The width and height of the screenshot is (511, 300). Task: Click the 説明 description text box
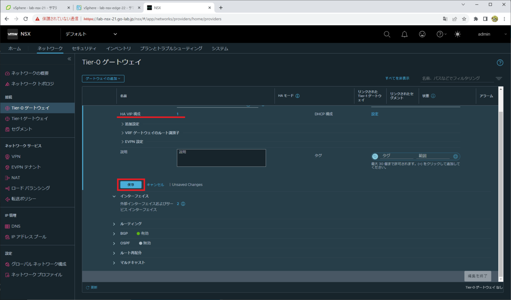[x=221, y=158]
